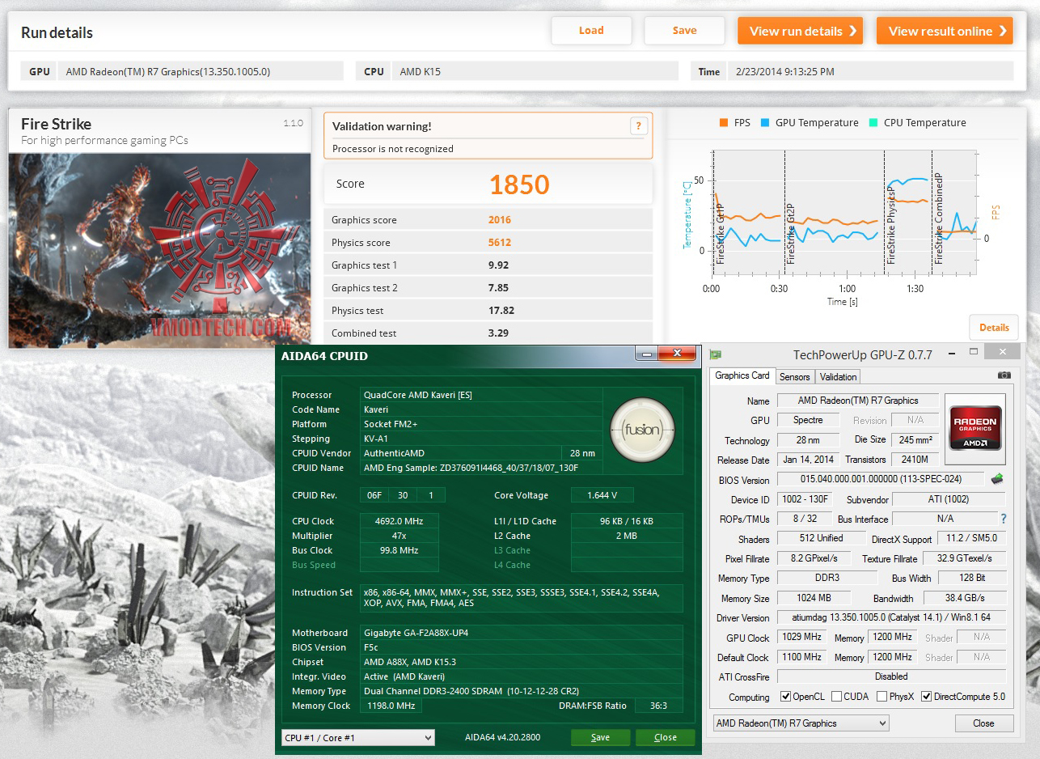Image resolution: width=1040 pixels, height=759 pixels.
Task: Open the Validation tab in GPU-Z
Action: pos(838,377)
